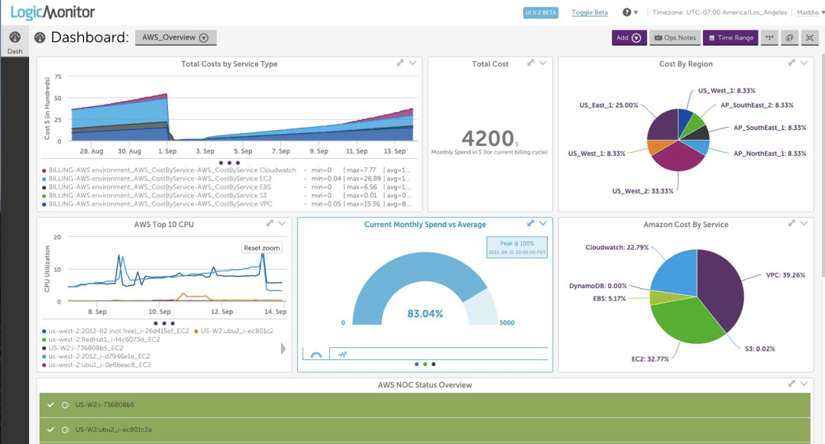Select the gauge view icon in spend widget
825x444 pixels.
(315, 354)
